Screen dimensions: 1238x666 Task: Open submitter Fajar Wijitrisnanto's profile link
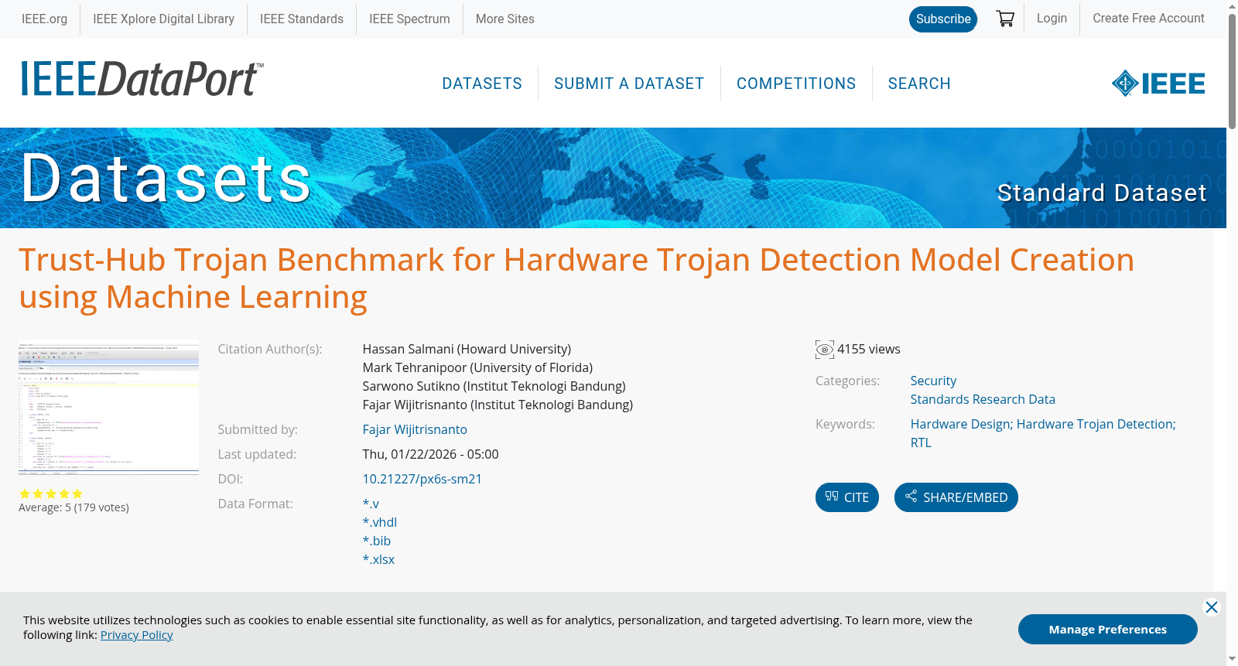pos(415,429)
